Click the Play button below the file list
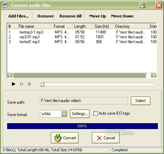This screenshot has height=154, width=164. 14,84
